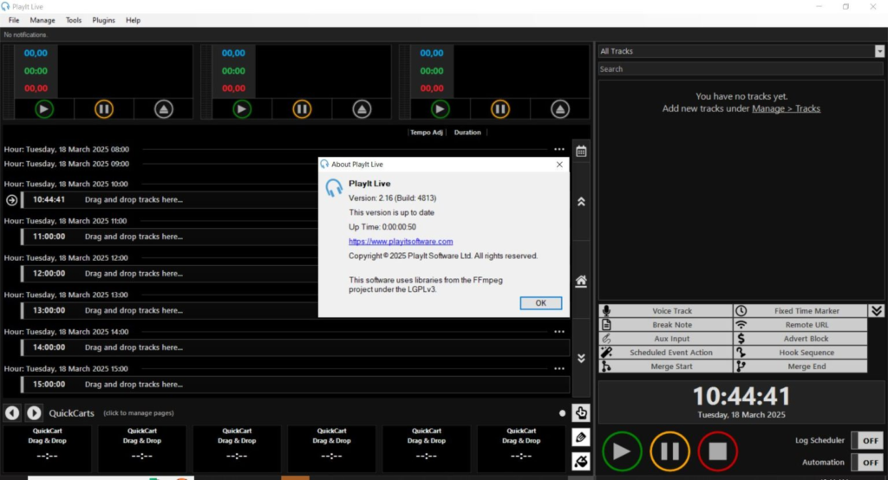Insert a Break Note item
Image resolution: width=888 pixels, height=480 pixels.
[x=665, y=325]
